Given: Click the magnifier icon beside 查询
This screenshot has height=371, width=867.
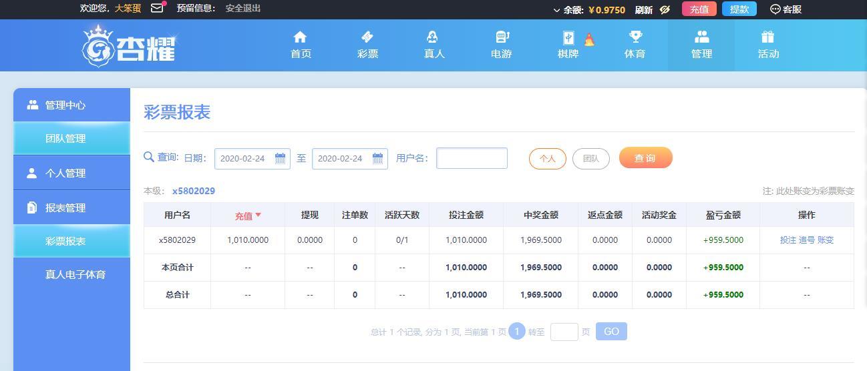Looking at the screenshot, I should pos(149,157).
